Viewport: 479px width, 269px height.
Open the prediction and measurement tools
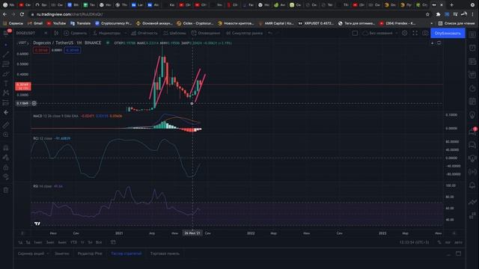point(6,102)
